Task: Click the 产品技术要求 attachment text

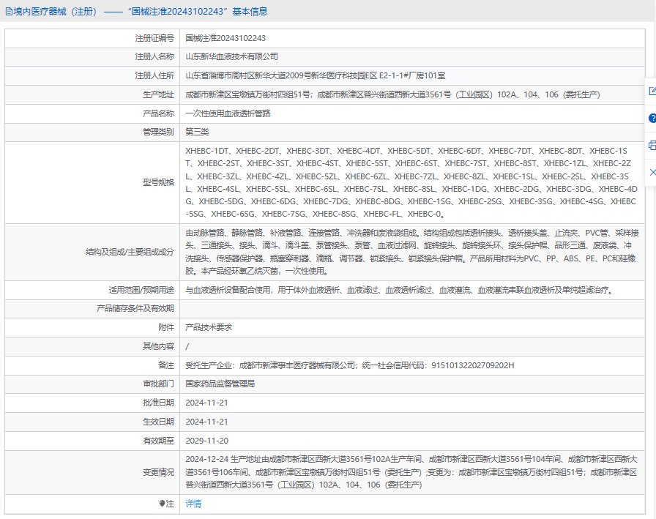Action: [x=209, y=327]
